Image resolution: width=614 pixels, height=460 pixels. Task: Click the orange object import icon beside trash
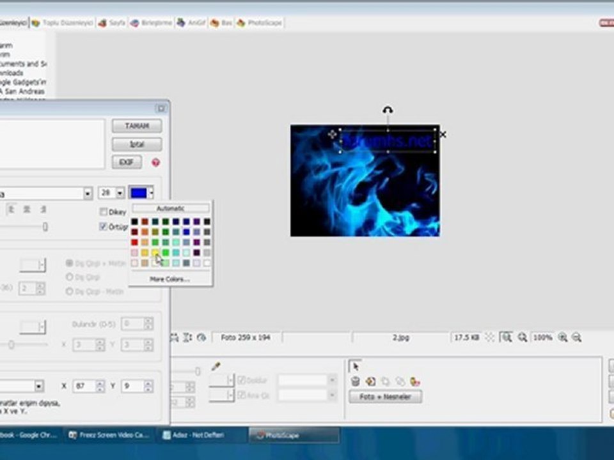(x=370, y=381)
